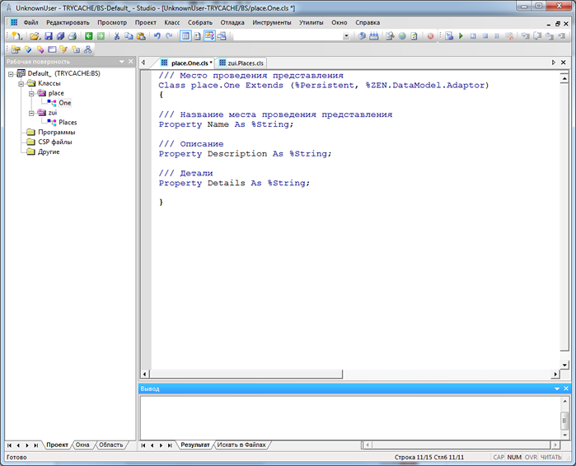Collapse the place package node
Viewport: 576px width, 466px height.
point(31,94)
